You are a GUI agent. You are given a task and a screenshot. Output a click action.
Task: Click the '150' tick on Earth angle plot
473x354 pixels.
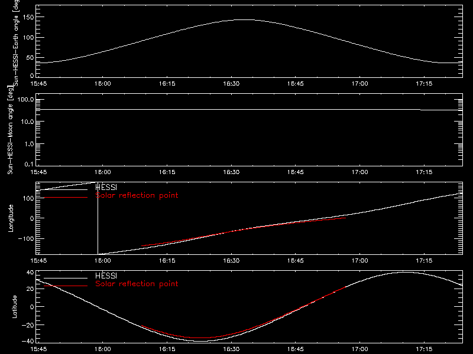(x=28, y=17)
